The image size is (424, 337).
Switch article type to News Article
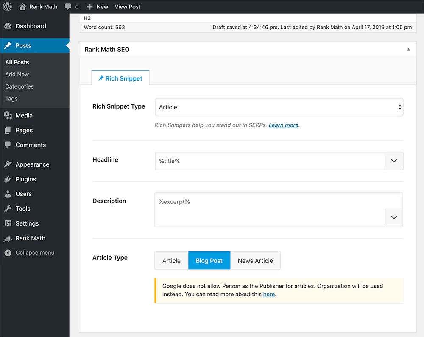tap(255, 261)
